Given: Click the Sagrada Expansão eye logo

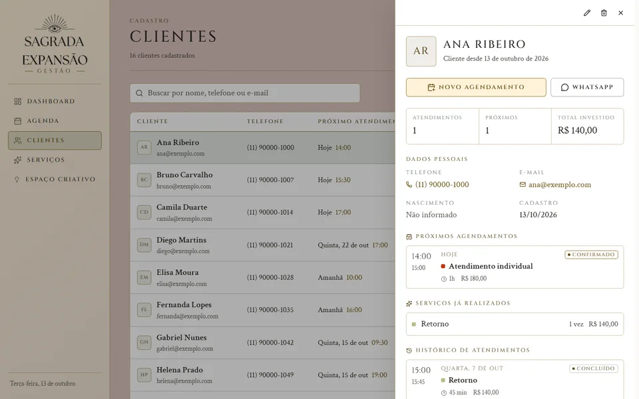Looking at the screenshot, I should coord(55,25).
